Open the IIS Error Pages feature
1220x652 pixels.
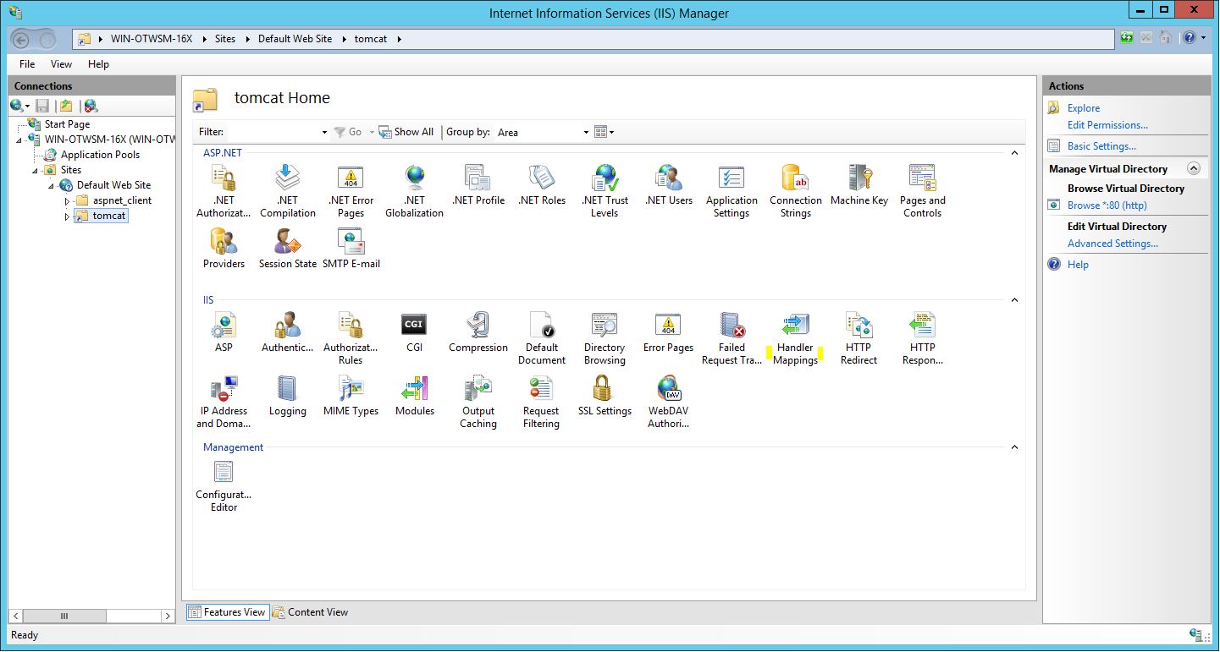click(668, 332)
